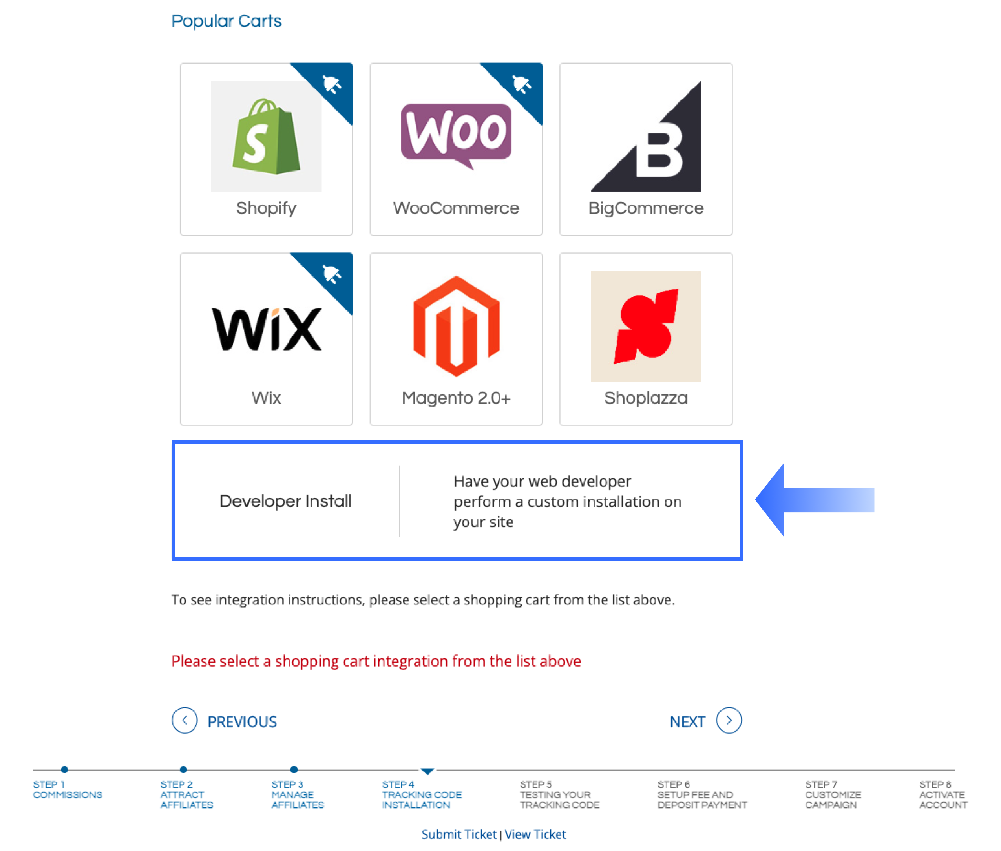The width and height of the screenshot is (1001, 851).
Task: Select the Wix cart logo
Action: [266, 329]
